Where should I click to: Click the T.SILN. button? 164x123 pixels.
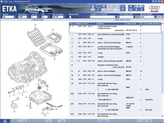[49, 121]
